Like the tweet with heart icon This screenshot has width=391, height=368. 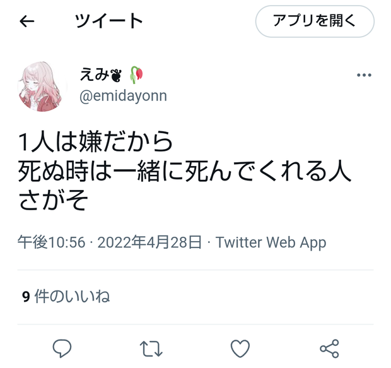click(240, 348)
